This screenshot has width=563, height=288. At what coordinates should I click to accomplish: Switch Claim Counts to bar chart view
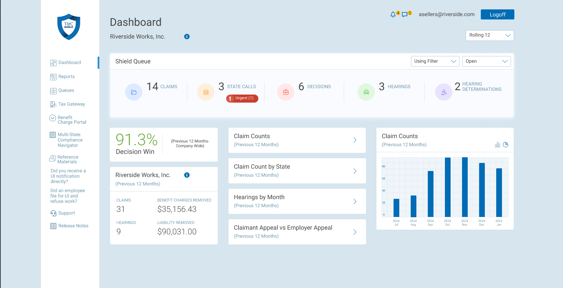click(x=497, y=145)
